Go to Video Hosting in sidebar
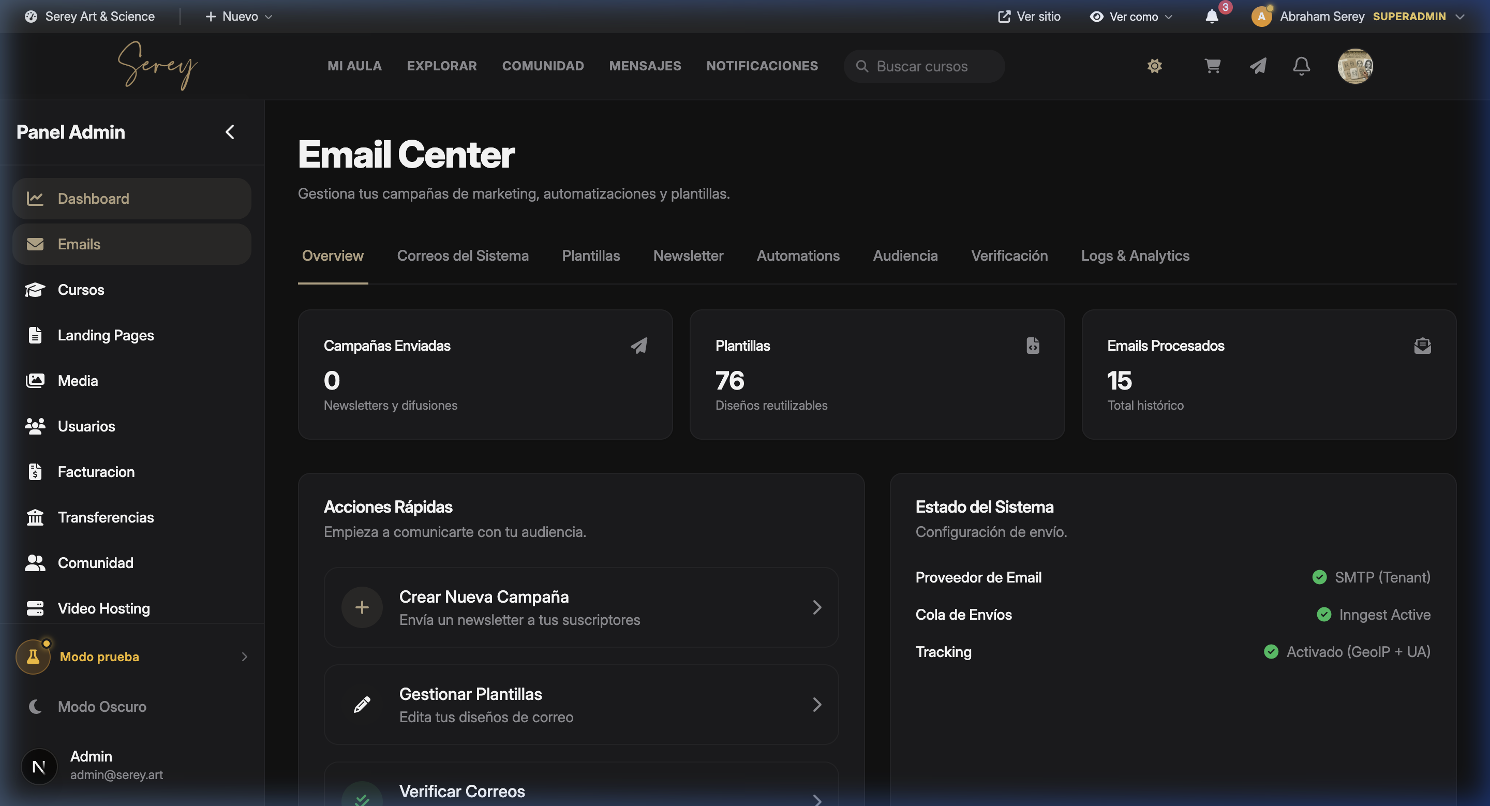 [x=103, y=608]
